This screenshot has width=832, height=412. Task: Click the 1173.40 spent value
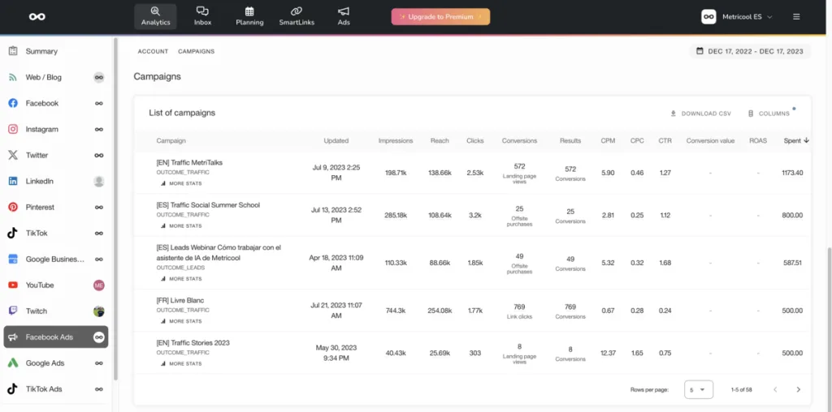[792, 173]
